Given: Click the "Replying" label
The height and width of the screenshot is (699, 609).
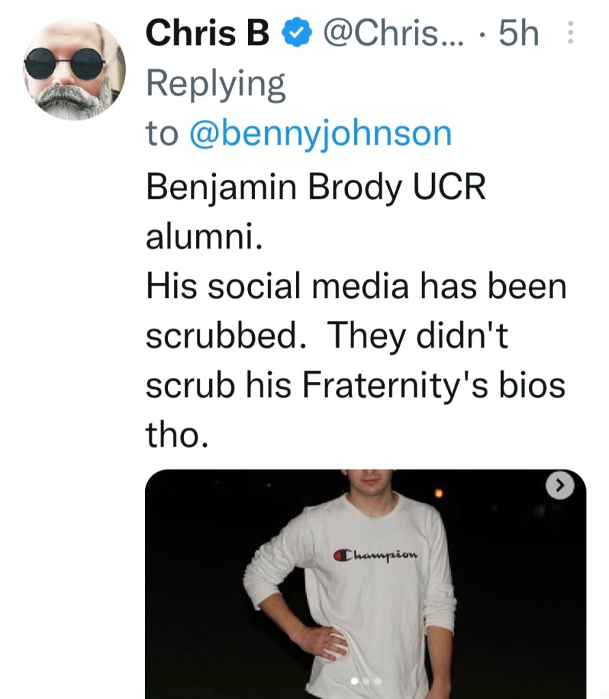Looking at the screenshot, I should click(x=215, y=84).
